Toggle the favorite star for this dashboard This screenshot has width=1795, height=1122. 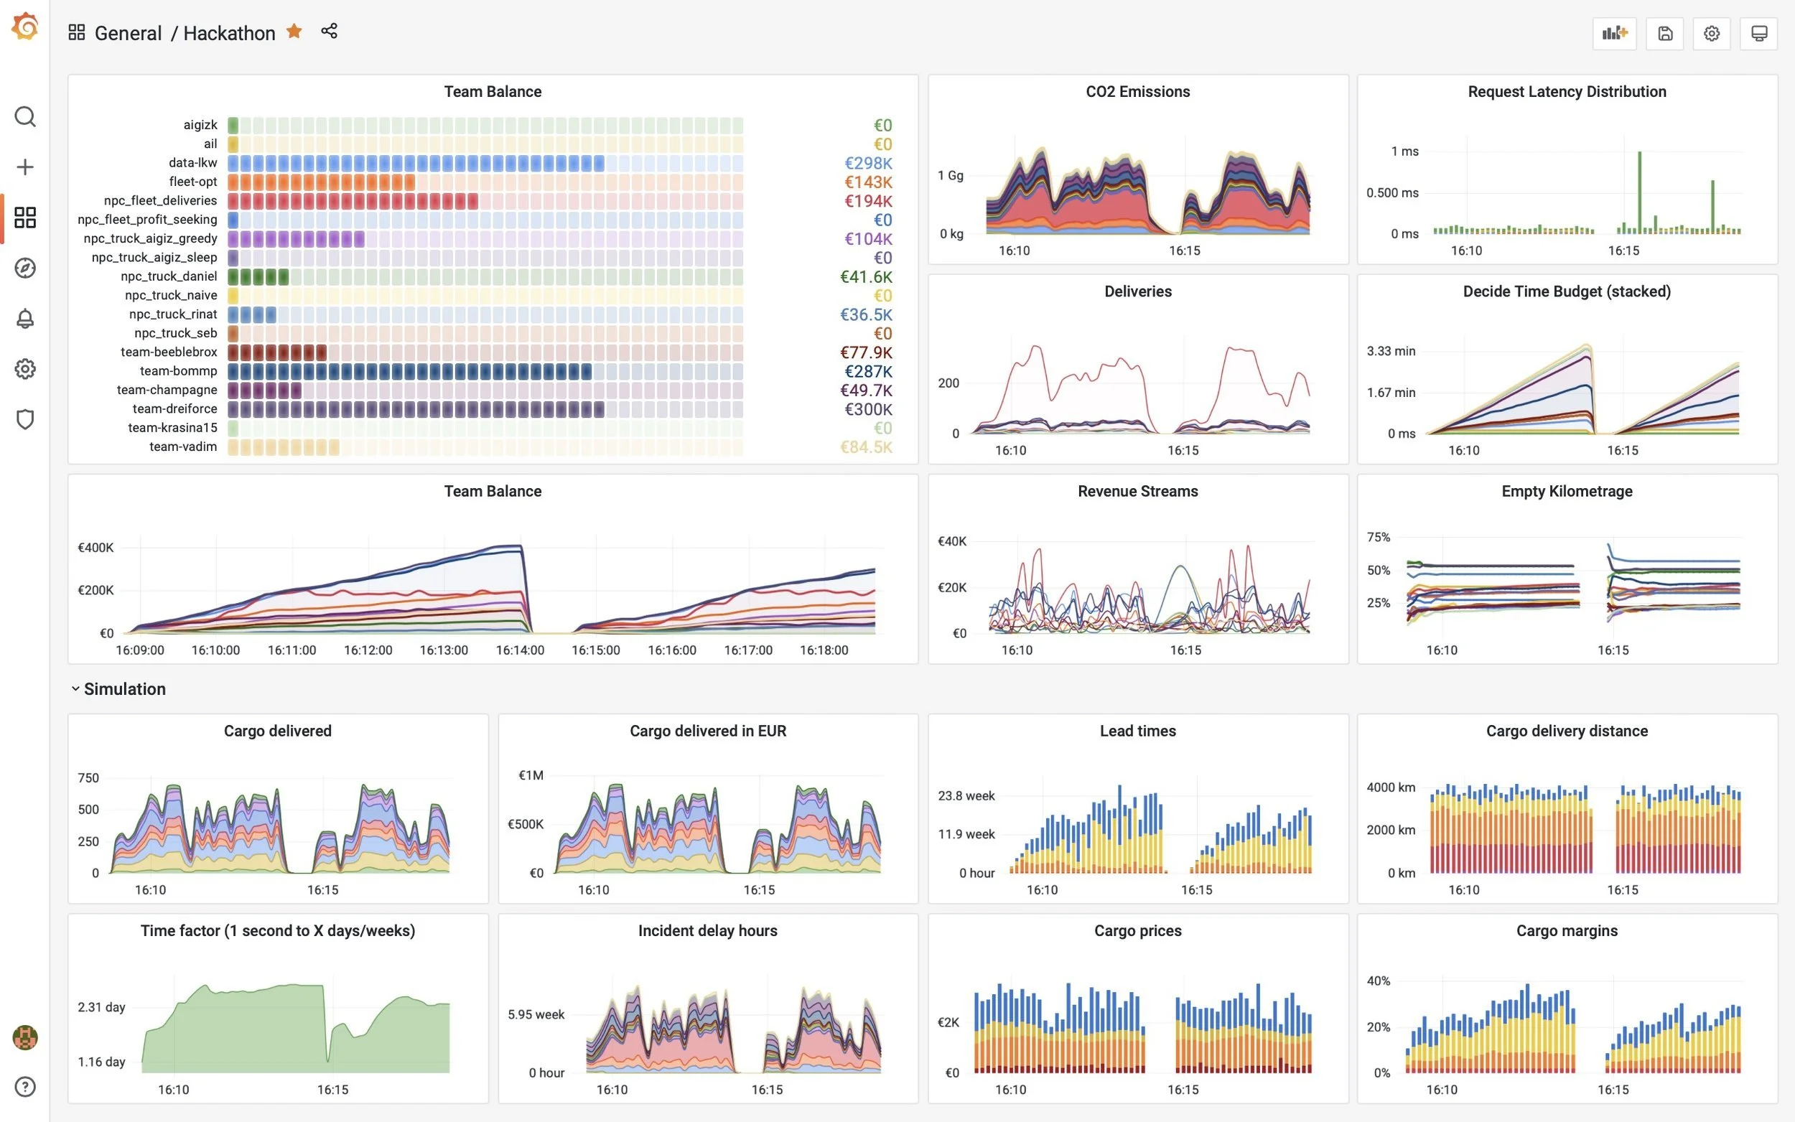(x=294, y=31)
